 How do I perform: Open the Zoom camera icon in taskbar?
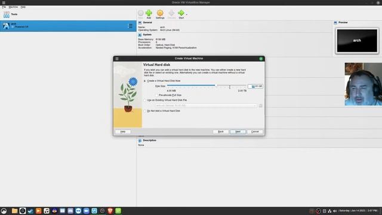(86, 211)
